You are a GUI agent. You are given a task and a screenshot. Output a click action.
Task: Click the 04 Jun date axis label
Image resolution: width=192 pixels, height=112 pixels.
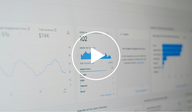pyautogui.click(x=65, y=90)
